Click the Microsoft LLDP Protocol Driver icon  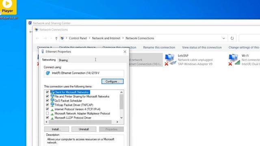pyautogui.click(x=52, y=118)
